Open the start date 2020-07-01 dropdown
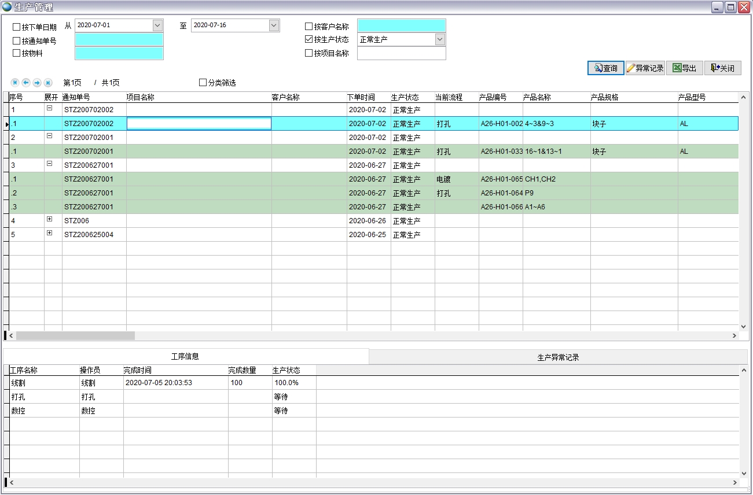 point(157,25)
